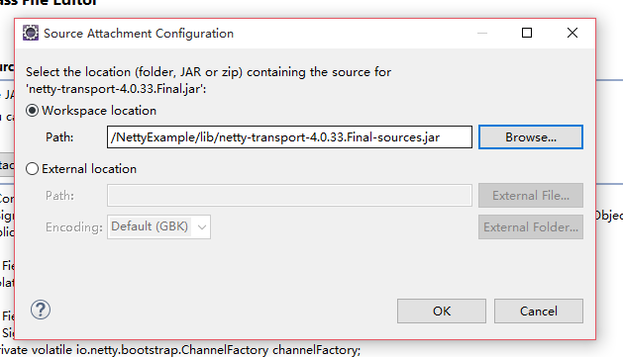Viewport: 623px width, 357px height.
Task: Confirm the source attachment with OK
Action: pos(442,311)
